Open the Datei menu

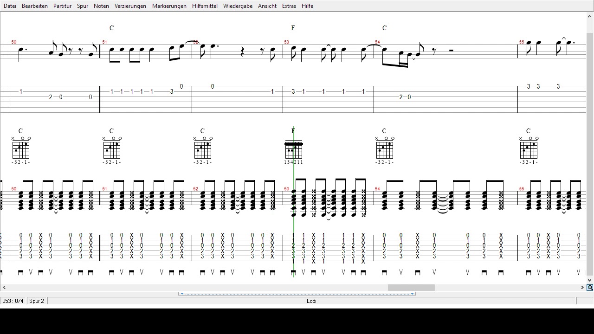[x=10, y=6]
